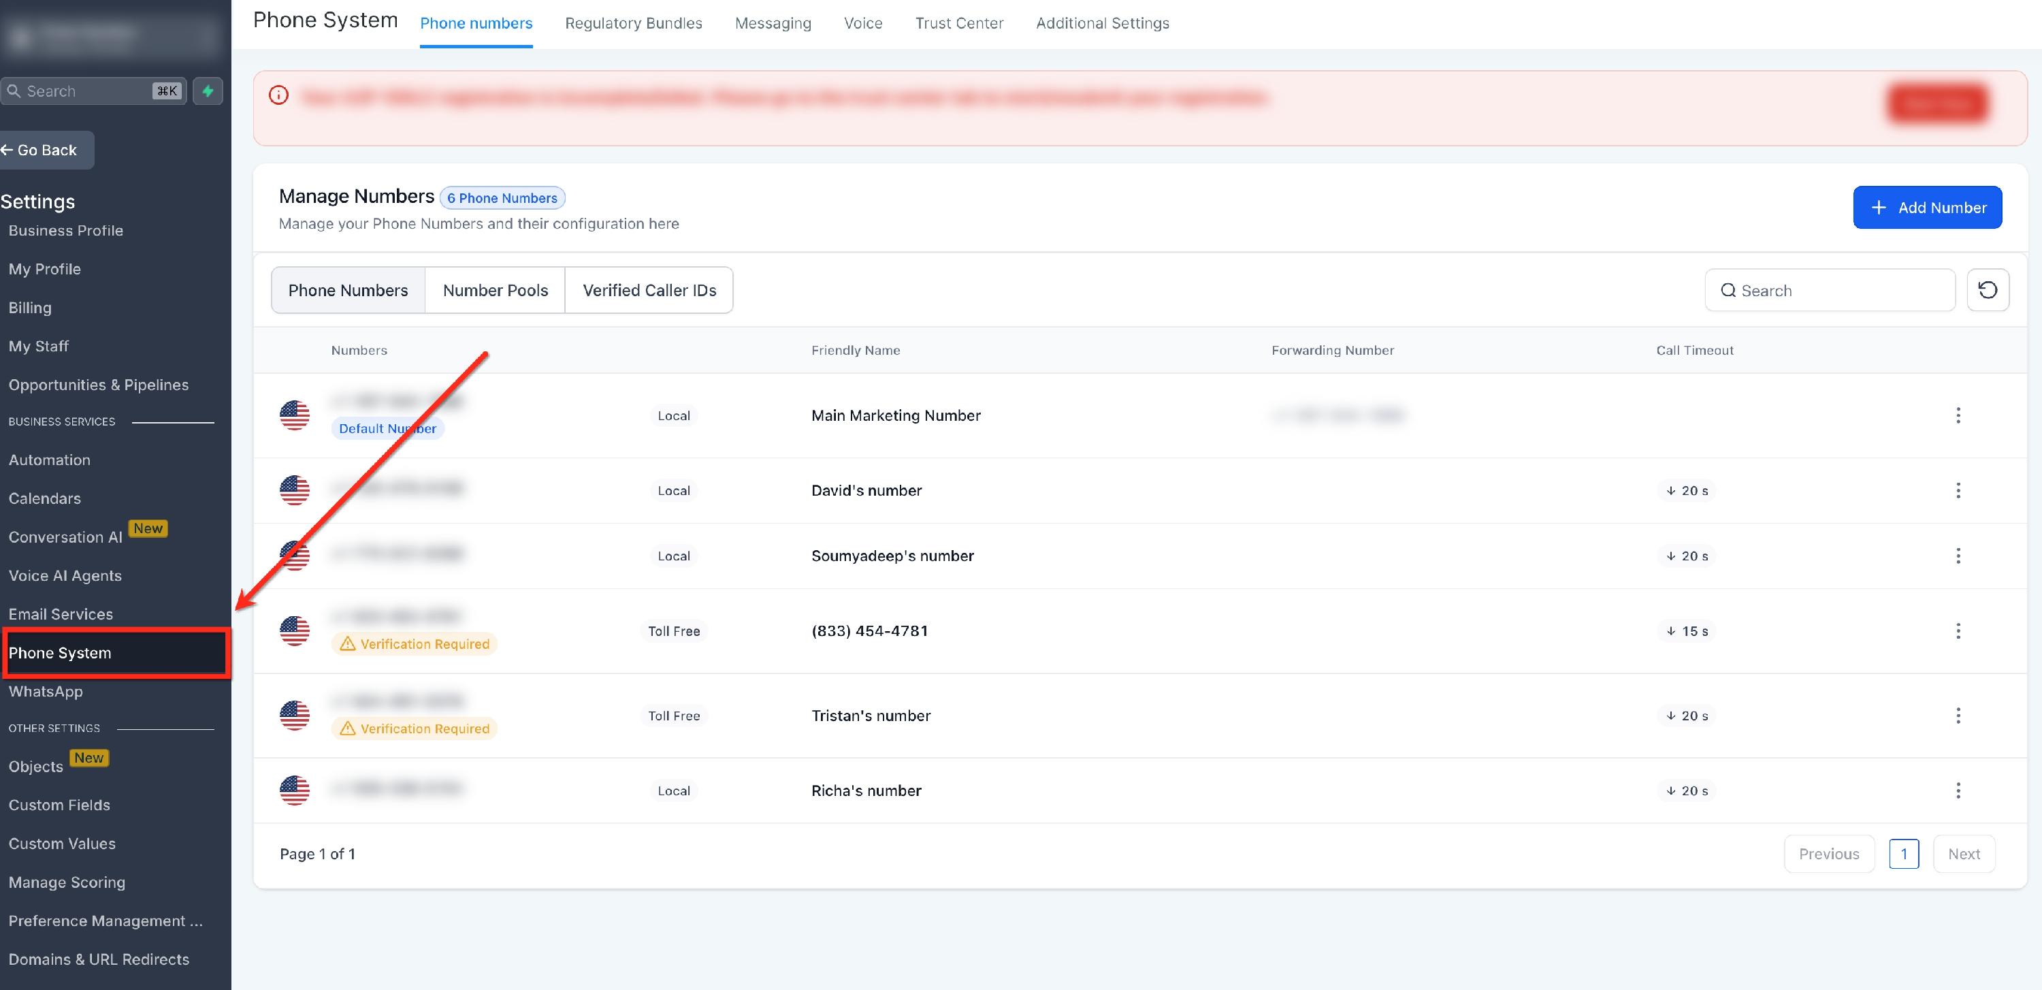Screen dimensions: 2042x990
Task: Open Custom Fields in the sidebar
Action: [59, 805]
